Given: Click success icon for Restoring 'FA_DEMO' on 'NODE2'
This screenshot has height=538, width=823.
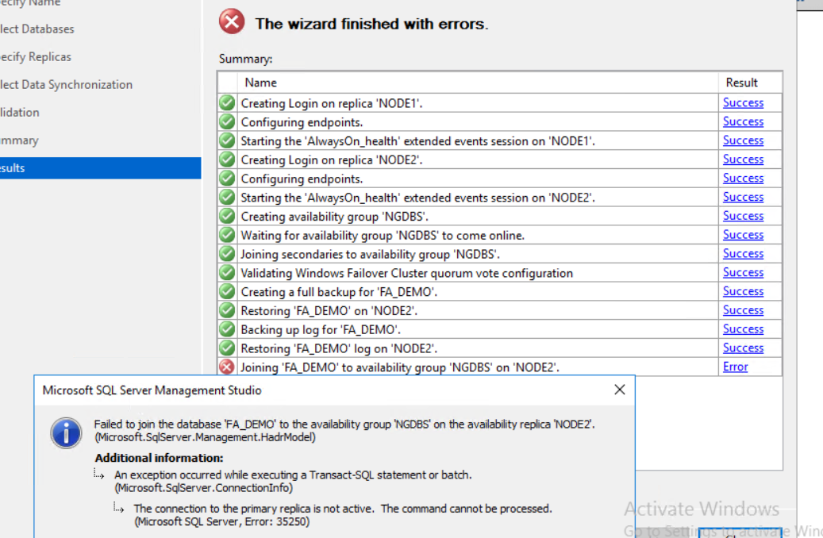Looking at the screenshot, I should pos(227,310).
